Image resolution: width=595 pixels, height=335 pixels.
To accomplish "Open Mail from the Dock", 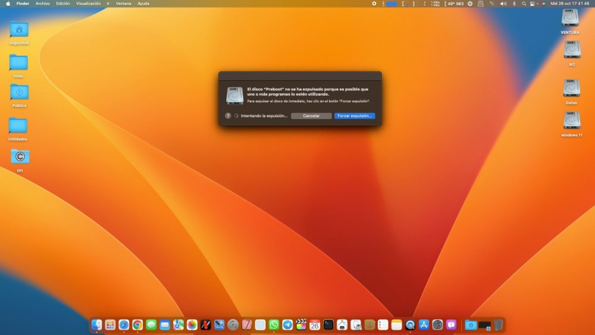I will (x=165, y=325).
